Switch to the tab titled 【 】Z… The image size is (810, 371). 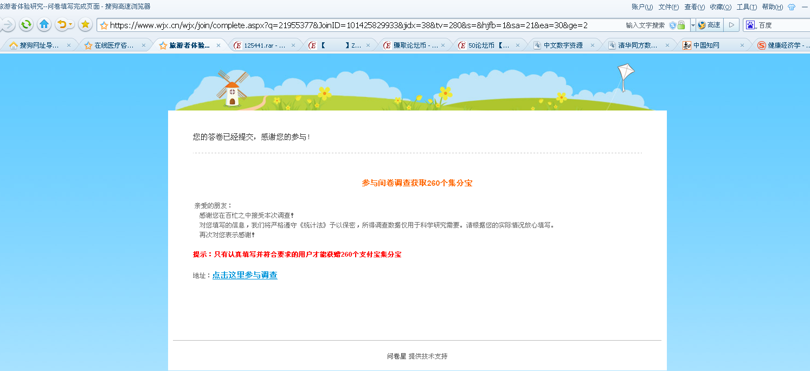[339, 45]
